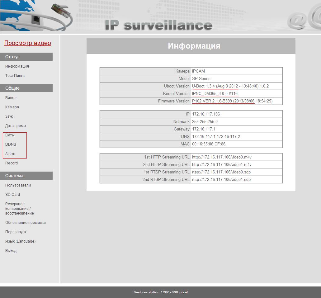Open Звук settings
The width and height of the screenshot is (321, 298).
click(9, 116)
